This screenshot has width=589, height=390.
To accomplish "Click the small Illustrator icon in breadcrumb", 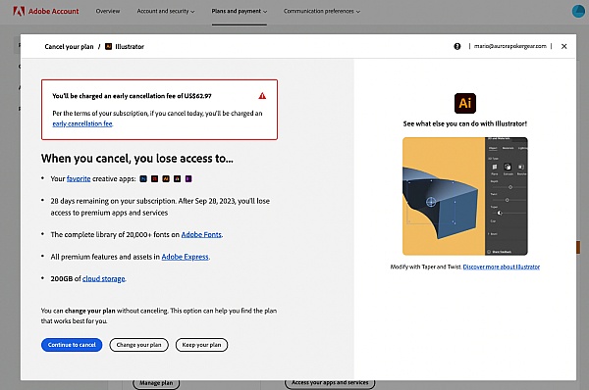I will click(x=108, y=46).
